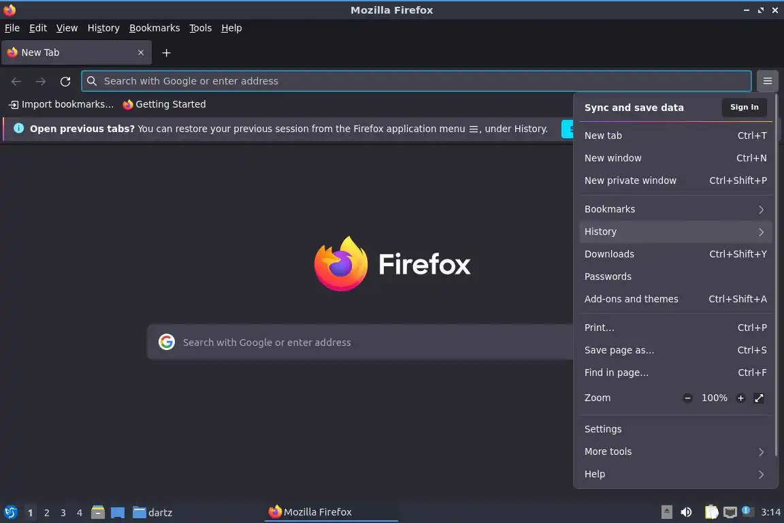Click the new tab page search box
The width and height of the screenshot is (784, 523).
click(360, 342)
